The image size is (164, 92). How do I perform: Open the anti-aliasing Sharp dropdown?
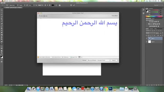pos(40,5)
